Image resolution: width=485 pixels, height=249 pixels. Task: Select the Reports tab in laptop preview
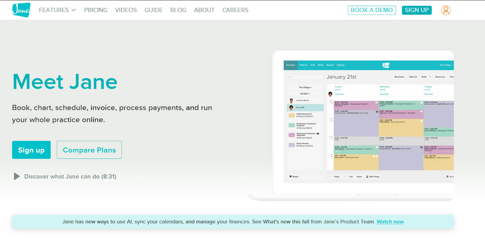[330, 65]
